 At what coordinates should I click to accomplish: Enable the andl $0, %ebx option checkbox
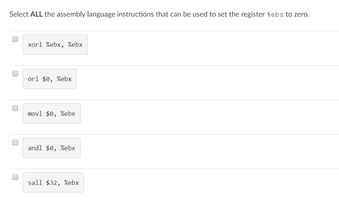coord(16,143)
